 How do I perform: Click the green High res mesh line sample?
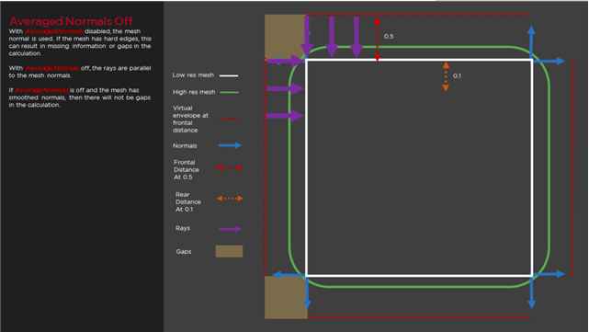229,92
